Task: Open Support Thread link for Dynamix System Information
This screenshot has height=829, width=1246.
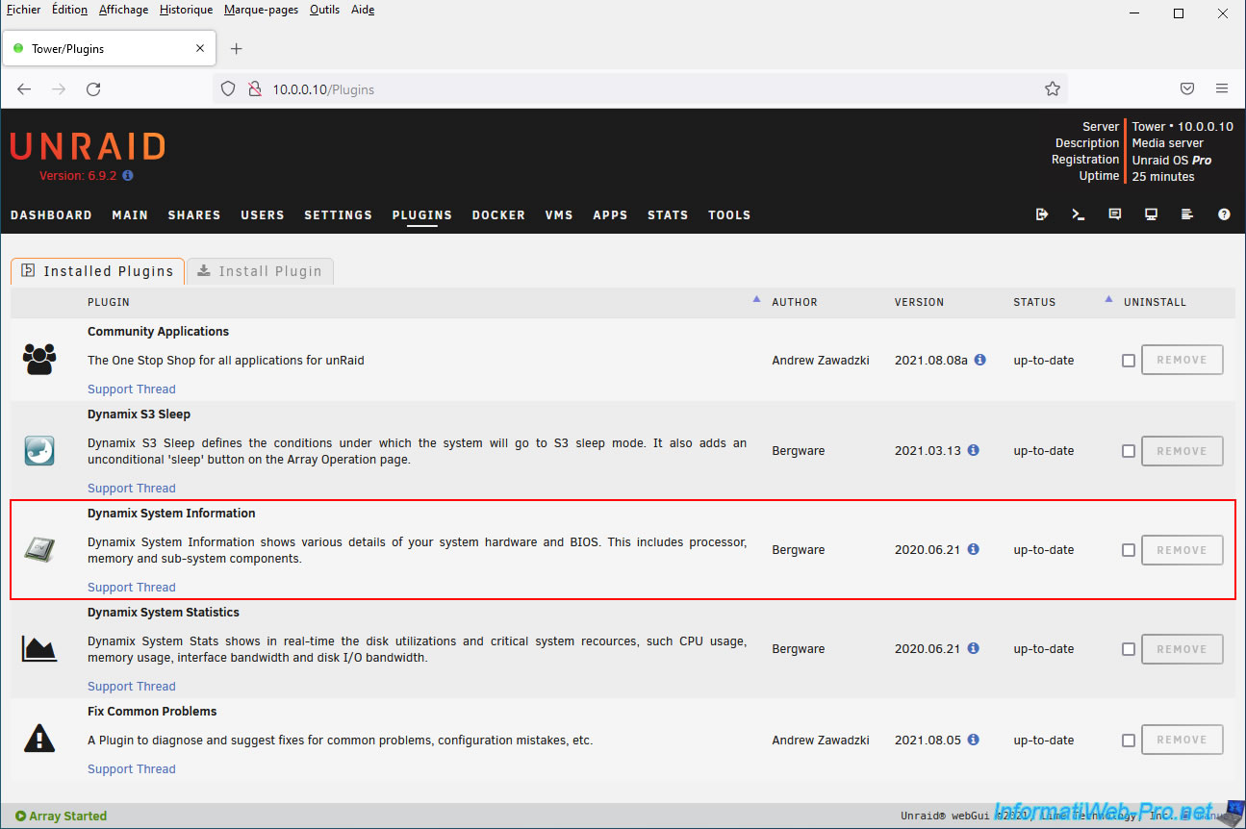Action: (x=132, y=588)
